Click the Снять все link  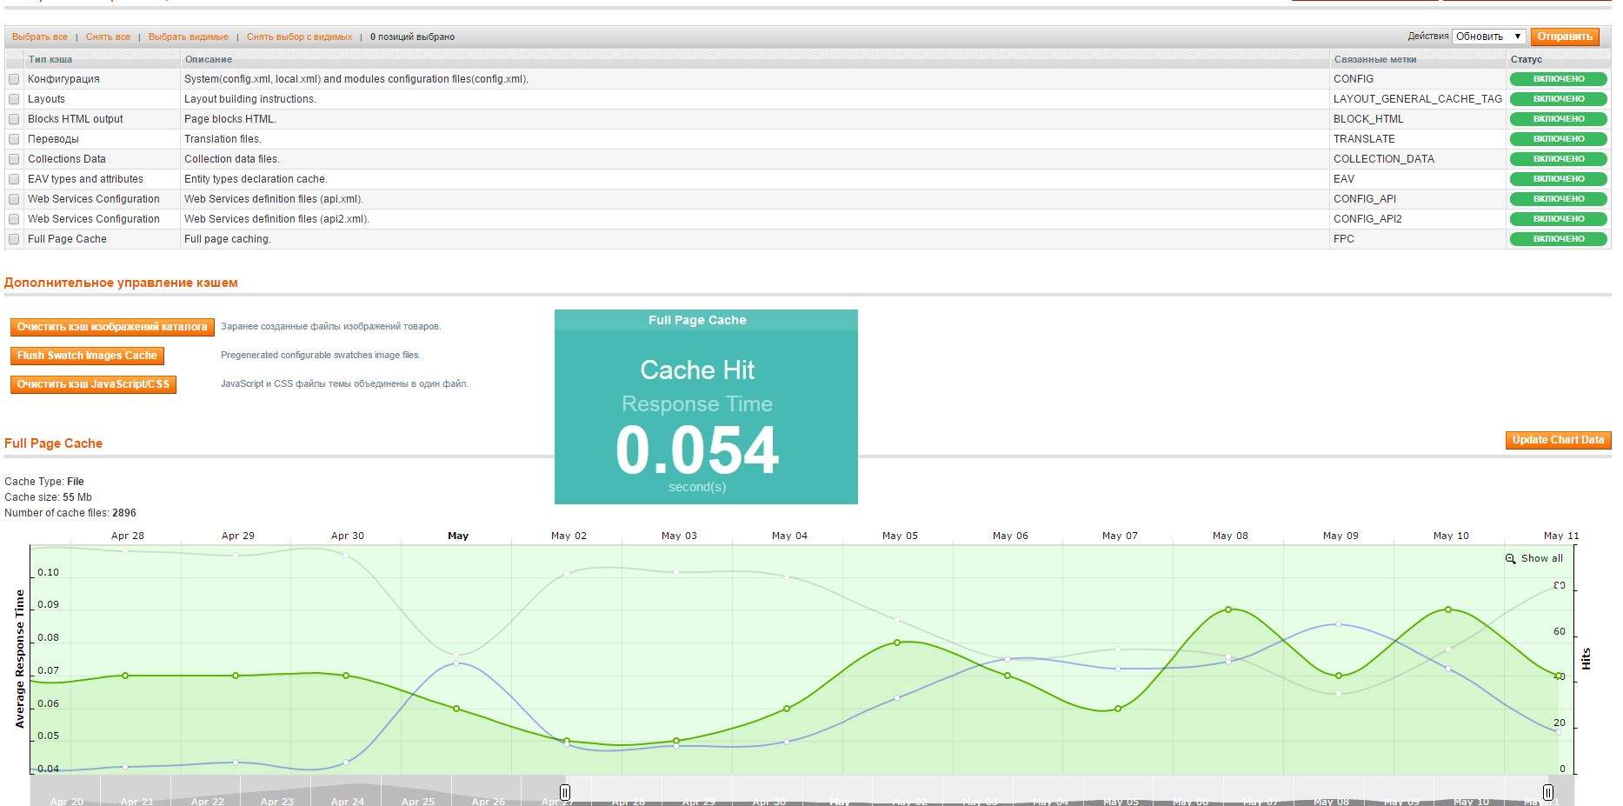pyautogui.click(x=108, y=37)
